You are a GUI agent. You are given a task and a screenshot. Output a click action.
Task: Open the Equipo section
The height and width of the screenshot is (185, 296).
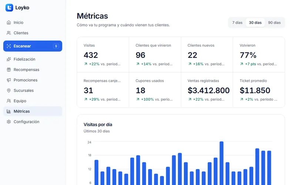tap(33, 101)
